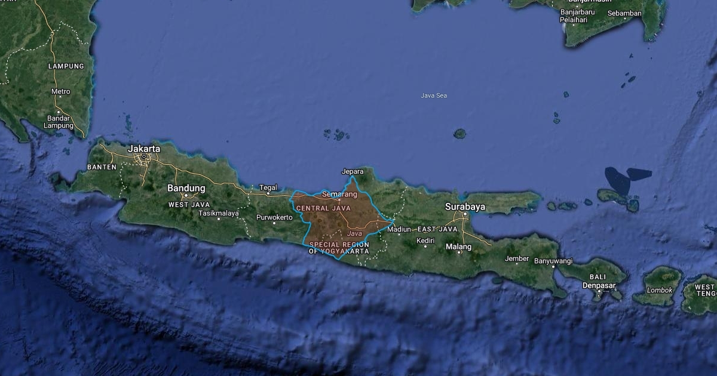Image resolution: width=717 pixels, height=376 pixels.
Task: Select the Bandar Lampung marker dot
Action: pyautogui.click(x=59, y=112)
